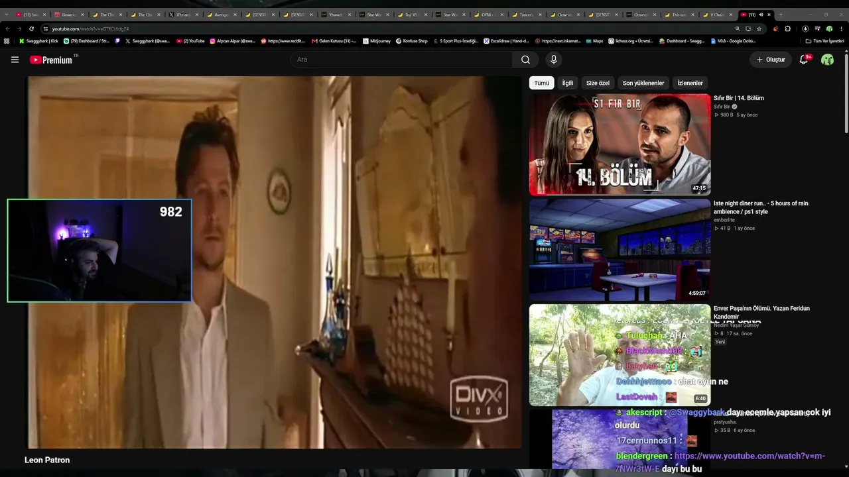Click title 'Sıfır Bir | 14. Bölüm'
Viewport: 849px width, 477px height.
tap(739, 98)
